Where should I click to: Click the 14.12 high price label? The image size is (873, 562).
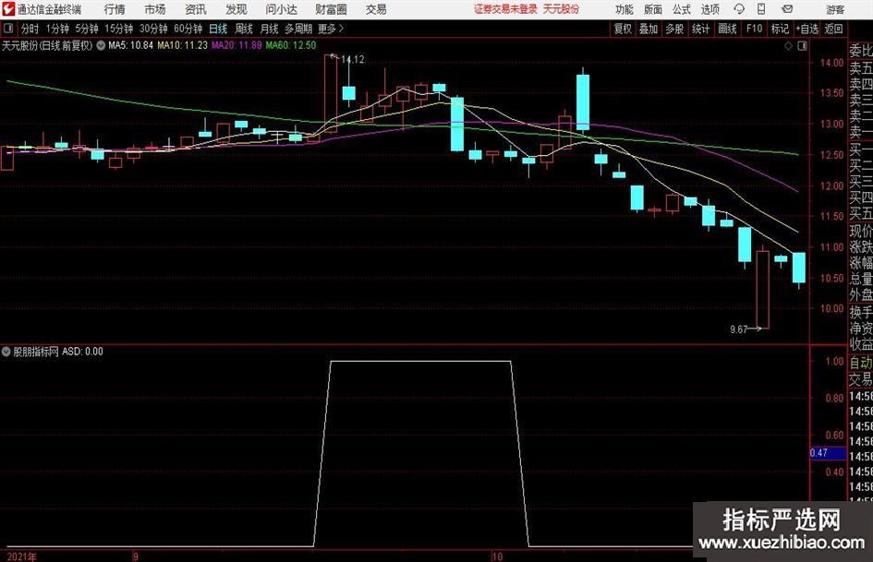pos(352,60)
